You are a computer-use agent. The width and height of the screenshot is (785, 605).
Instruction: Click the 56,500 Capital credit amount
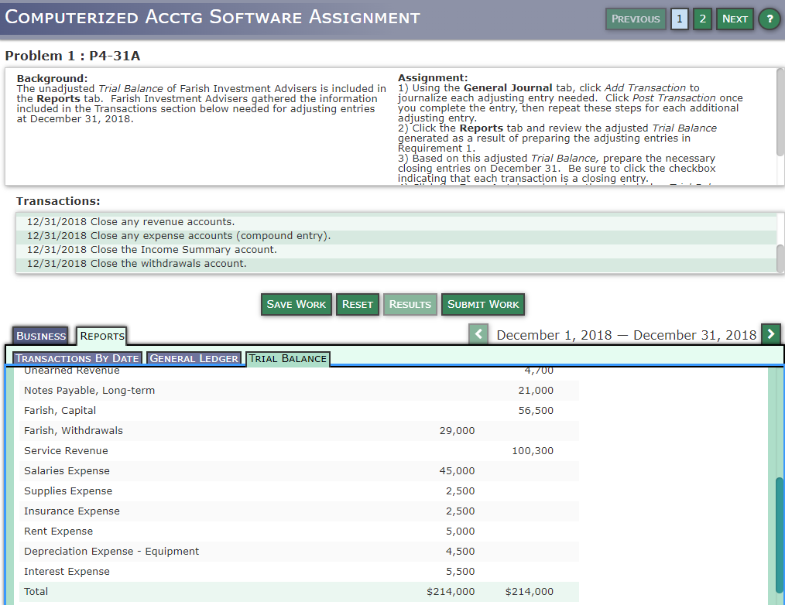536,410
